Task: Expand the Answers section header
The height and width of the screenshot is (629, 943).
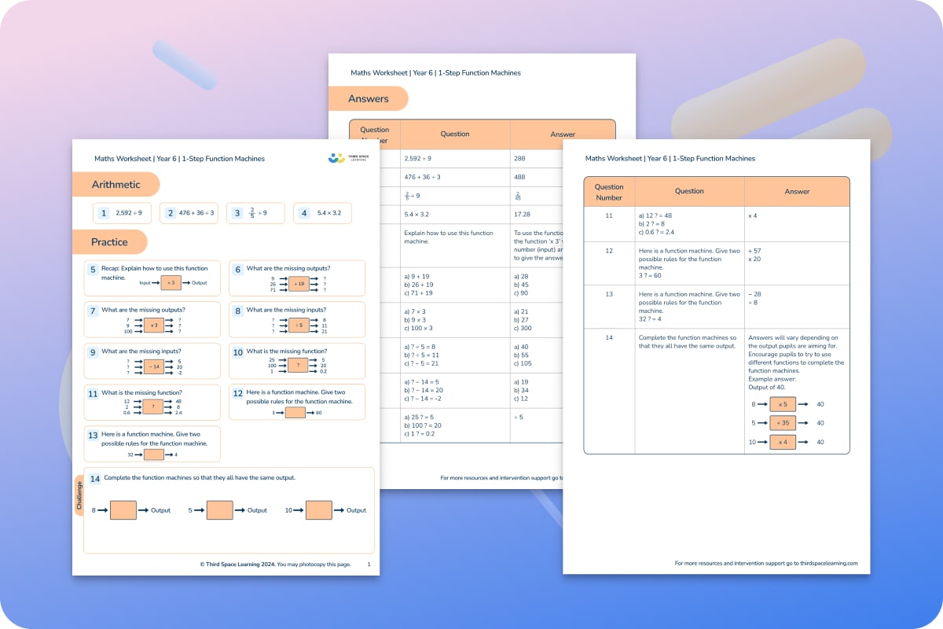Action: click(370, 98)
